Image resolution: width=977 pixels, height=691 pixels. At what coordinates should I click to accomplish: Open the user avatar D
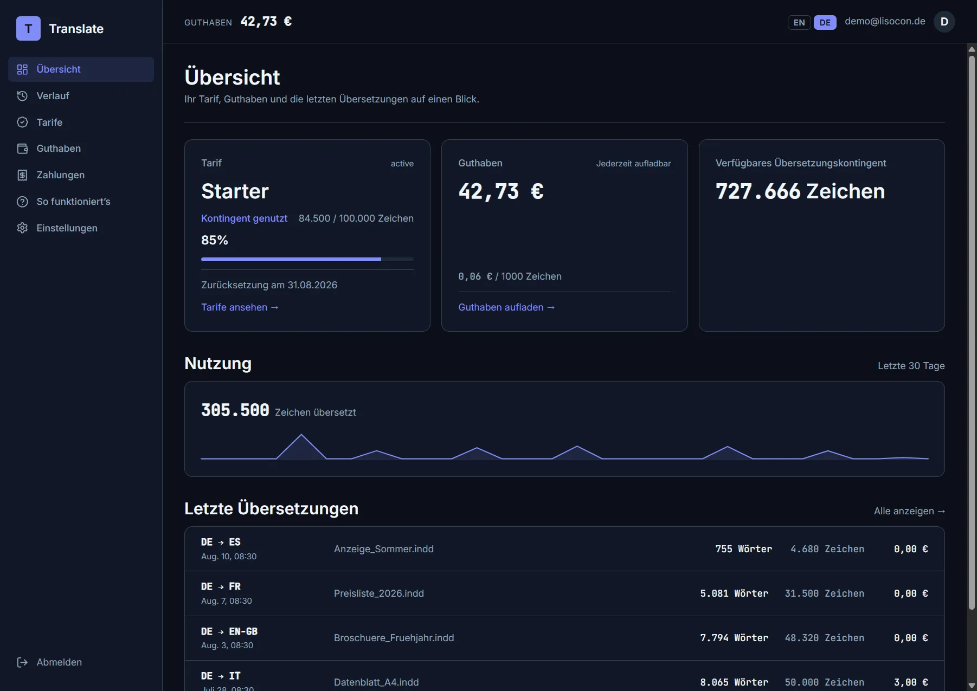click(x=944, y=22)
